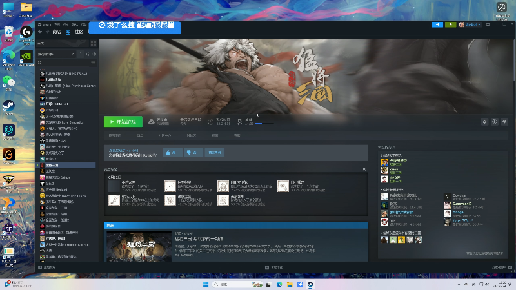Select Nine Provinces game in library list
Viewport: 516px width, 290px height.
[x=68, y=86]
